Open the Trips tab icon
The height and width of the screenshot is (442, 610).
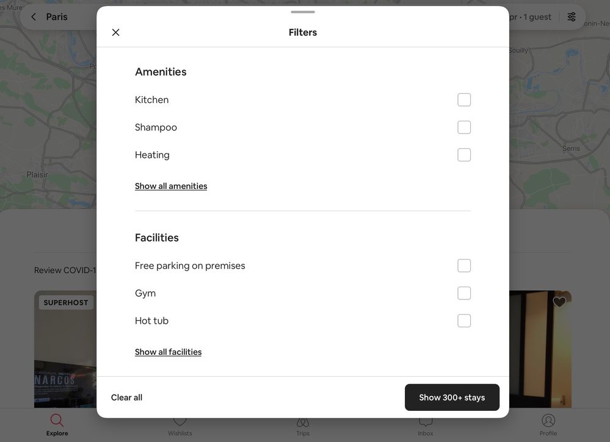pos(303,422)
